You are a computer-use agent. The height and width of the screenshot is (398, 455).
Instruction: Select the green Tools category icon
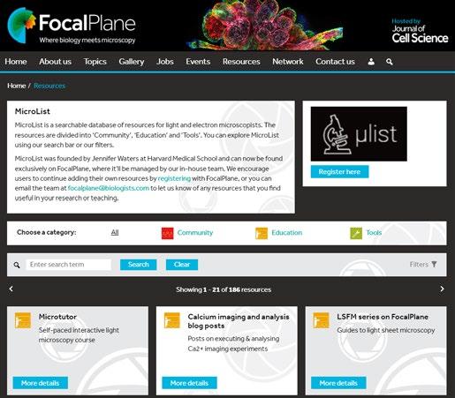click(356, 233)
